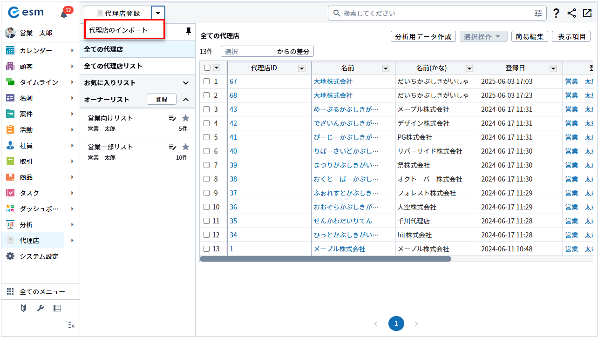Viewport: 598px width, 337px height.
Task: Click the pin icon in list panel
Action: (x=188, y=31)
